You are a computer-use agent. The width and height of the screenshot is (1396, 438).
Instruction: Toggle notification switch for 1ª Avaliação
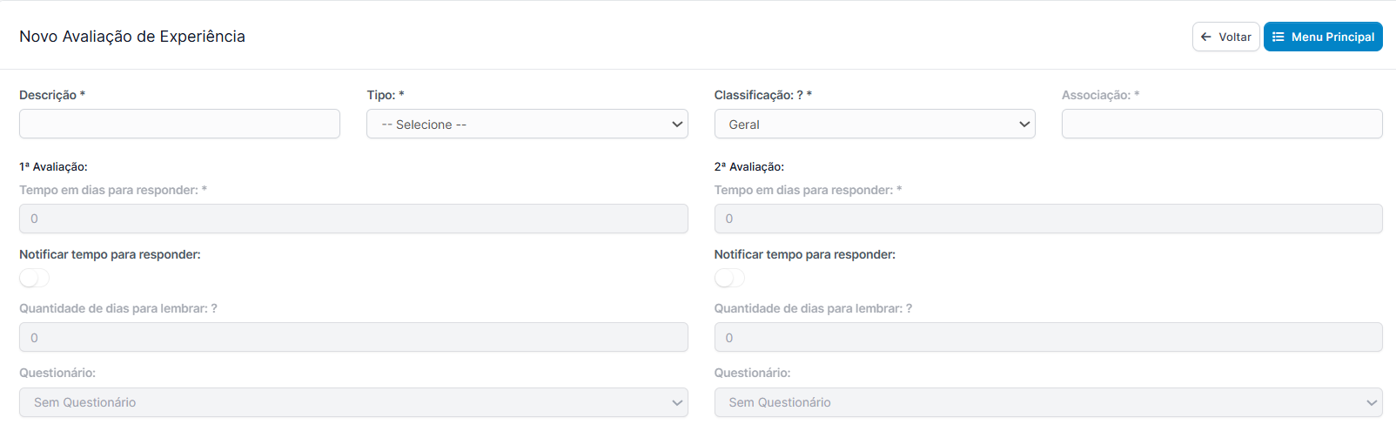[x=35, y=278]
